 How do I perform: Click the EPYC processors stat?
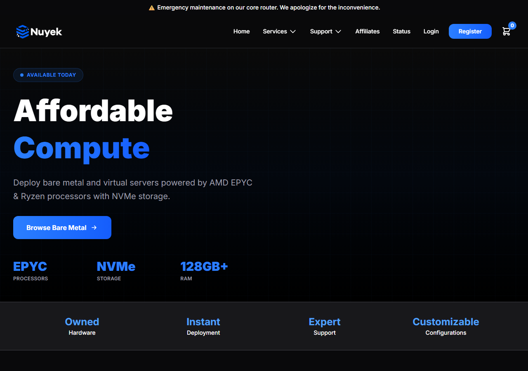click(x=31, y=271)
